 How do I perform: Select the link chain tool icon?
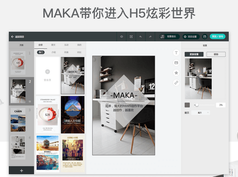(x=176, y=83)
